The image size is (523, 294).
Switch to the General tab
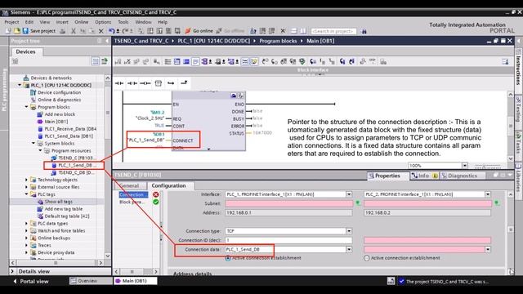pos(129,185)
